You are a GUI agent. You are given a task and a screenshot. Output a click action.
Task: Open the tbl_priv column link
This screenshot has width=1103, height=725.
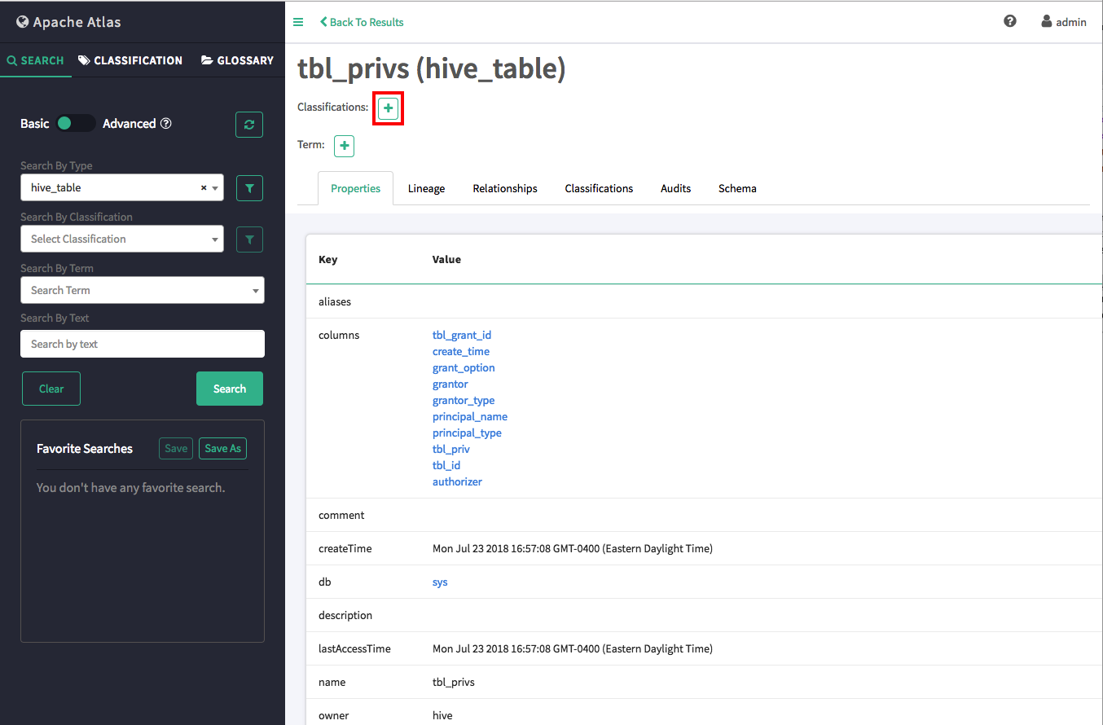[x=451, y=449]
